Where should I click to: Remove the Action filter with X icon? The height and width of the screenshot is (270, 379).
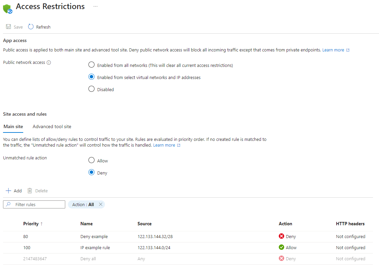(101, 204)
